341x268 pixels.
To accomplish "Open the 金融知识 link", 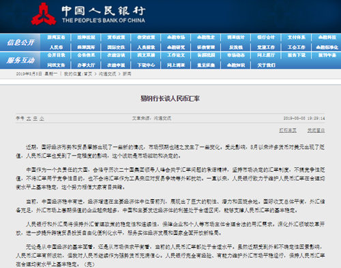I will pyautogui.click(x=236, y=65).
